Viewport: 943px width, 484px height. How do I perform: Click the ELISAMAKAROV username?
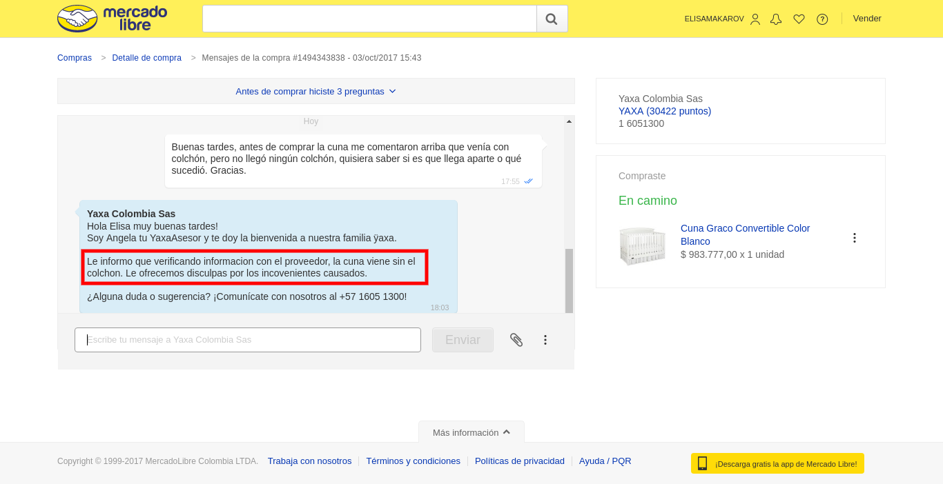click(x=714, y=19)
